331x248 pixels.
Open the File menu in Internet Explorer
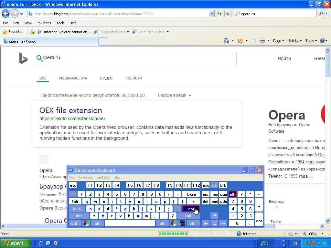(x=5, y=23)
